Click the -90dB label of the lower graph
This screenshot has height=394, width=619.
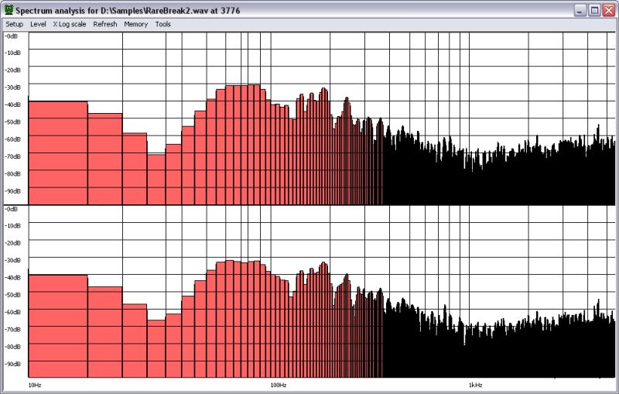tap(13, 363)
